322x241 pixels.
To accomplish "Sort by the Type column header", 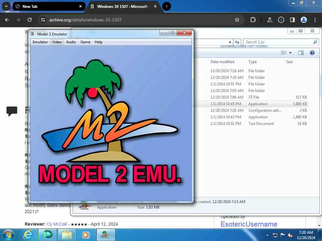I will click(253, 62).
